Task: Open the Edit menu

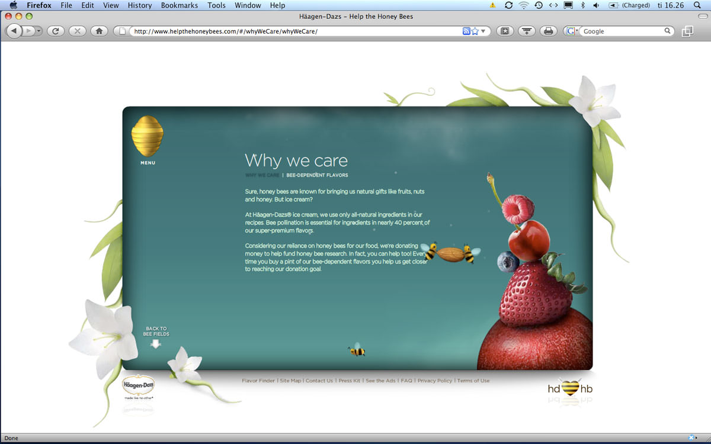Action: point(88,5)
